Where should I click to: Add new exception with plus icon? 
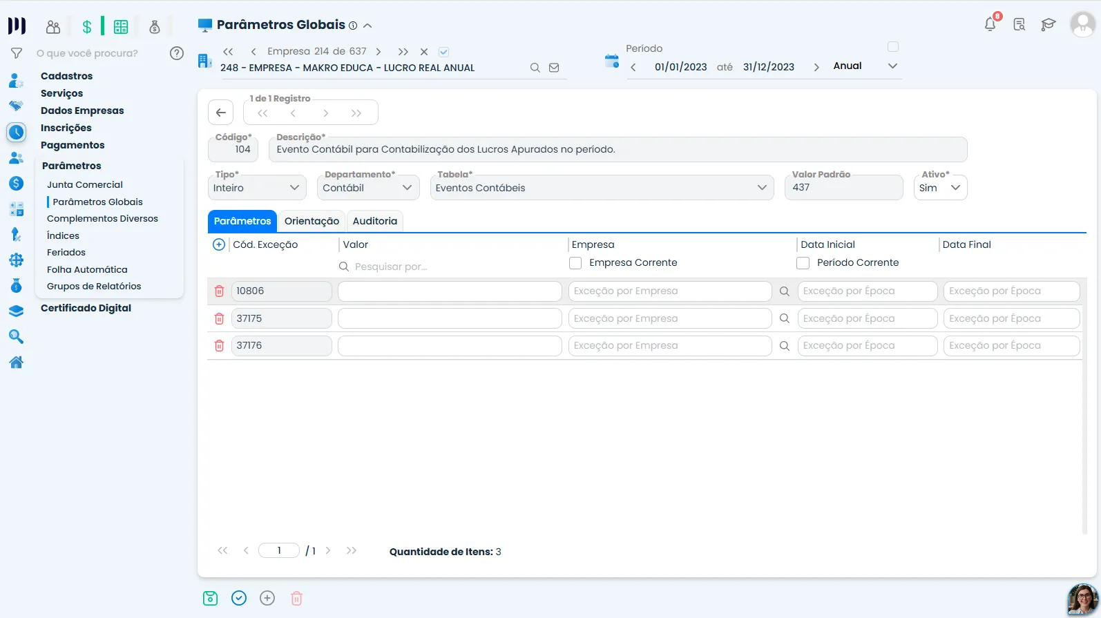pos(219,244)
